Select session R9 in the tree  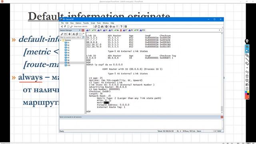point(67,63)
